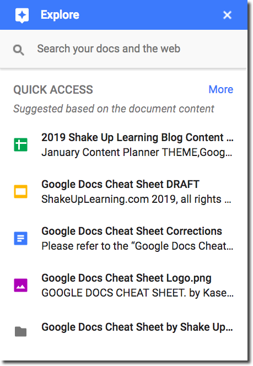
Task: Select the ShakeUpLearning.com 2019 preview text
Action: pos(136,200)
